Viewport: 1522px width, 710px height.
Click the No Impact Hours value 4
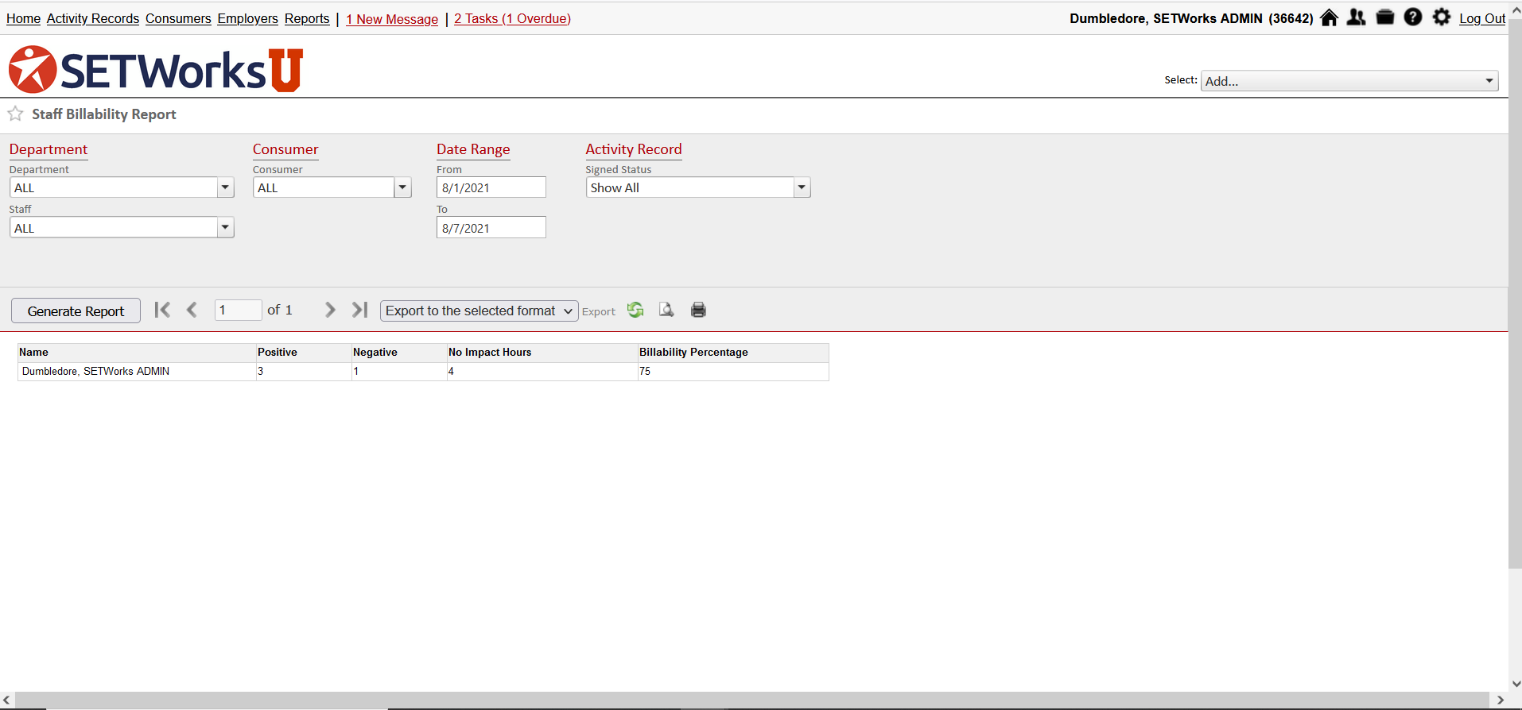click(x=542, y=371)
